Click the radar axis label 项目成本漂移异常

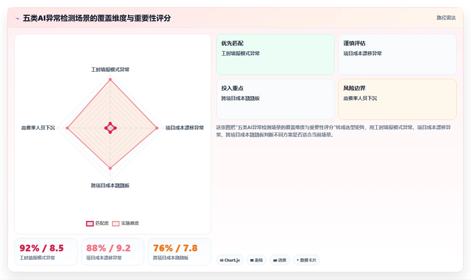pos(185,128)
